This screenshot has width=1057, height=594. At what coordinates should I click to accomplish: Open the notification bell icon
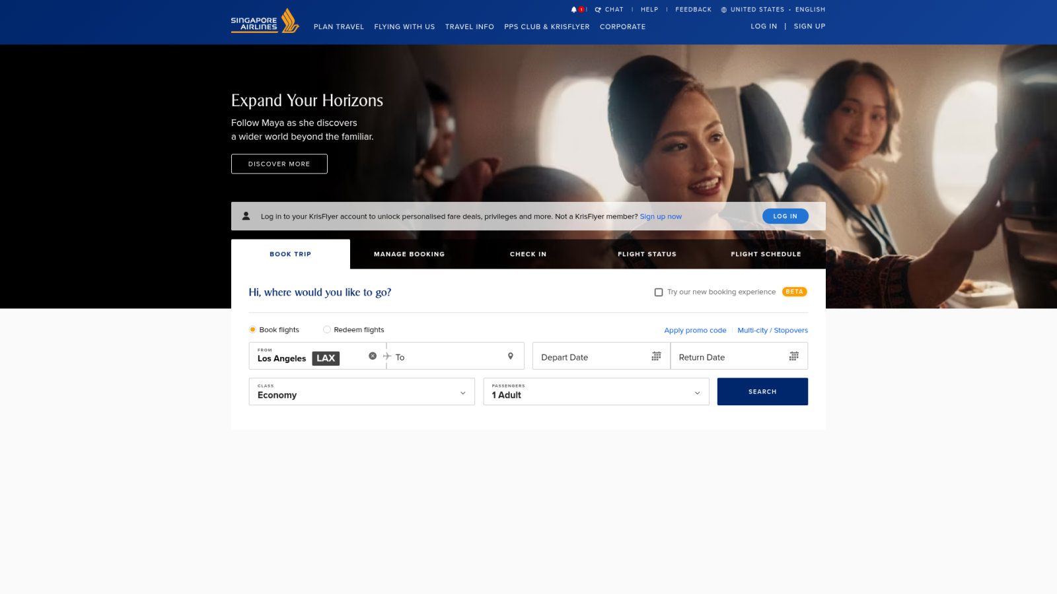click(574, 10)
